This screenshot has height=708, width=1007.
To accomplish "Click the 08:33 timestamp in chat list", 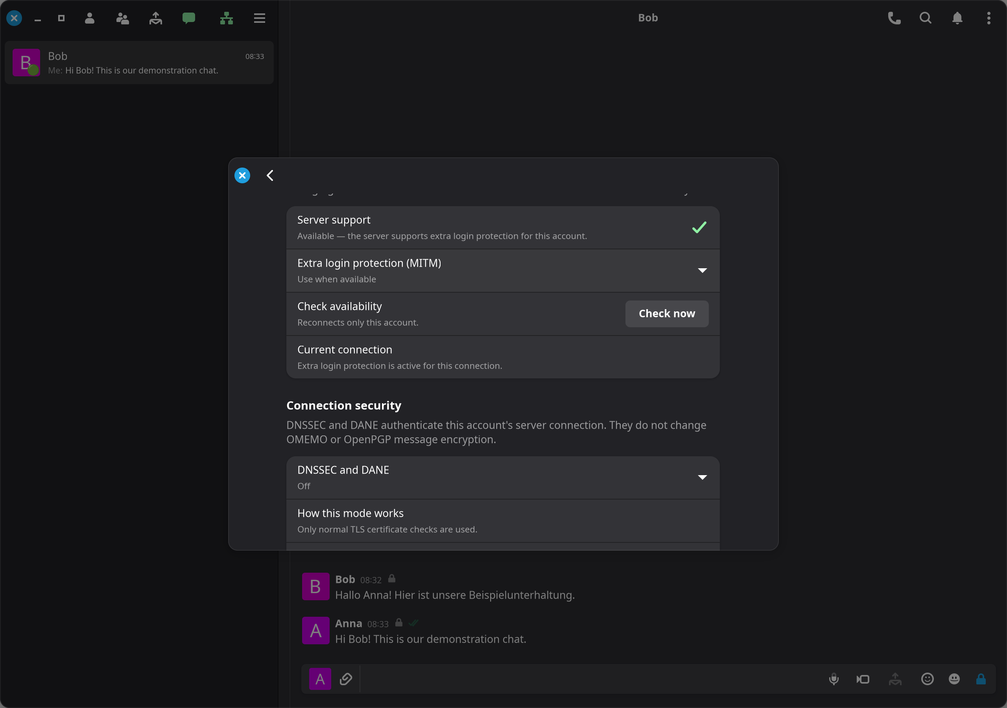I will click(255, 57).
